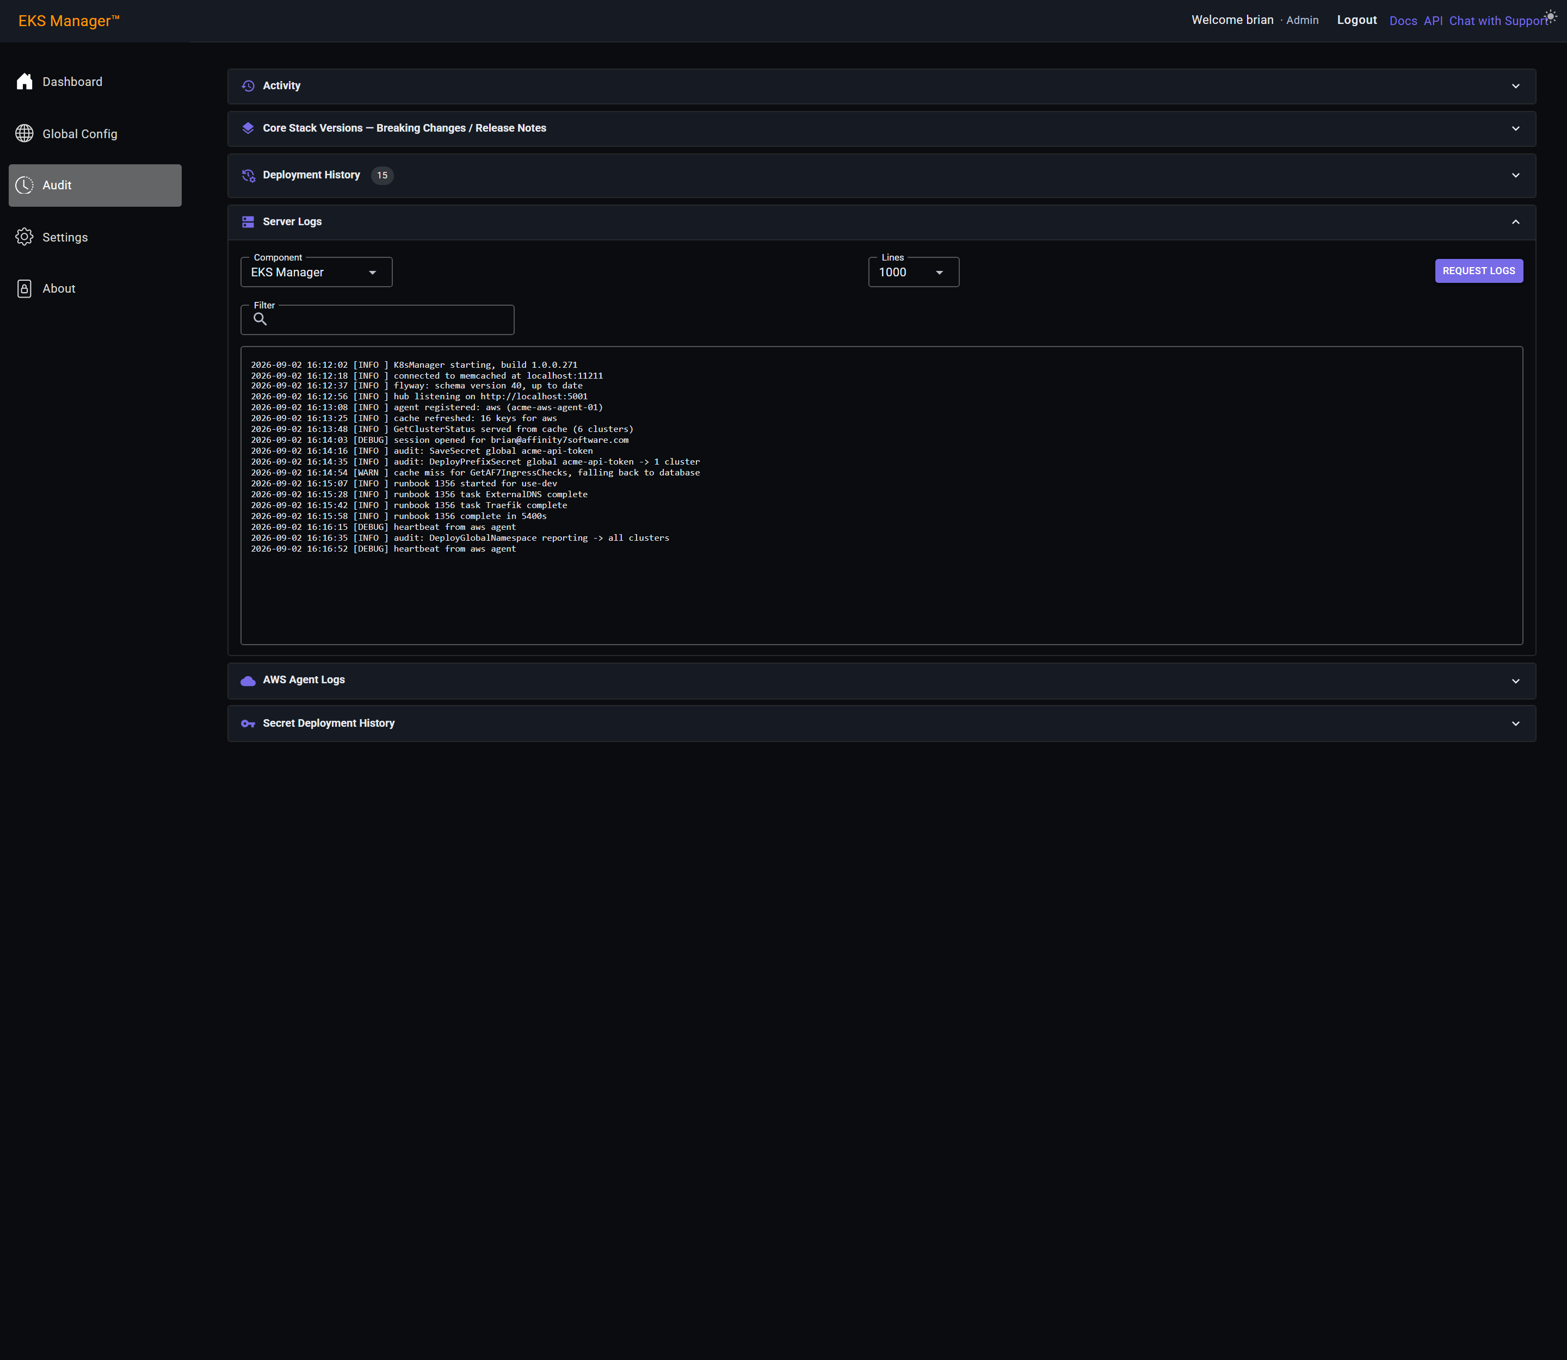This screenshot has height=1360, width=1567.
Task: Click the Audit clock icon
Action: [24, 185]
